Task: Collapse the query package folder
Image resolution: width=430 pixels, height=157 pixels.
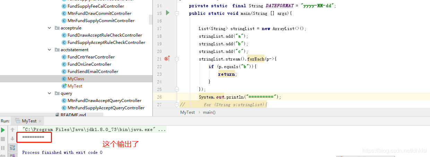Action: point(50,93)
